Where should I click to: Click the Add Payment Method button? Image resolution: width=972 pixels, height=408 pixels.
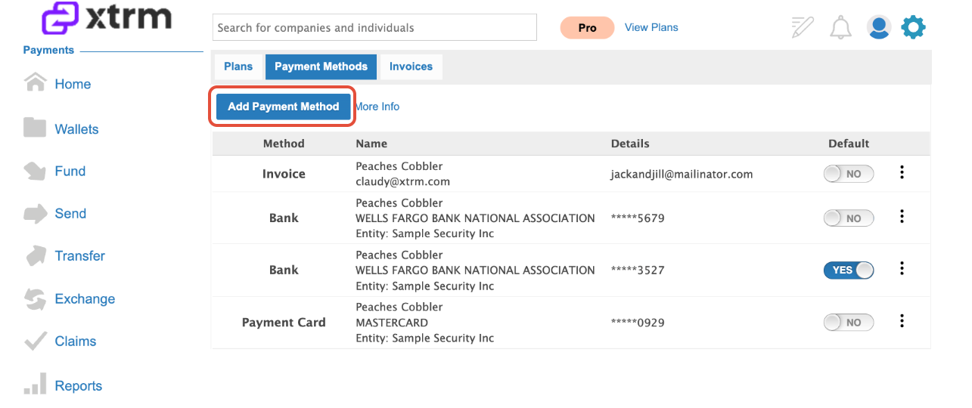tap(284, 107)
